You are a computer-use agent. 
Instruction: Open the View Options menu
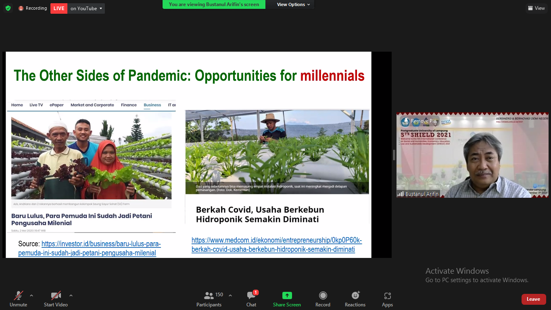point(293,4)
